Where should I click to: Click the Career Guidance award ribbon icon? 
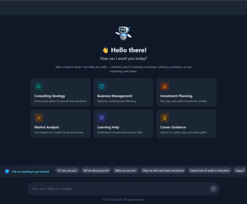click(x=165, y=118)
